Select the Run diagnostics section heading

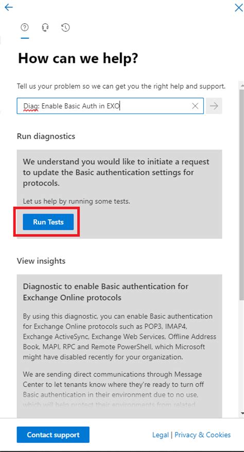46,136
